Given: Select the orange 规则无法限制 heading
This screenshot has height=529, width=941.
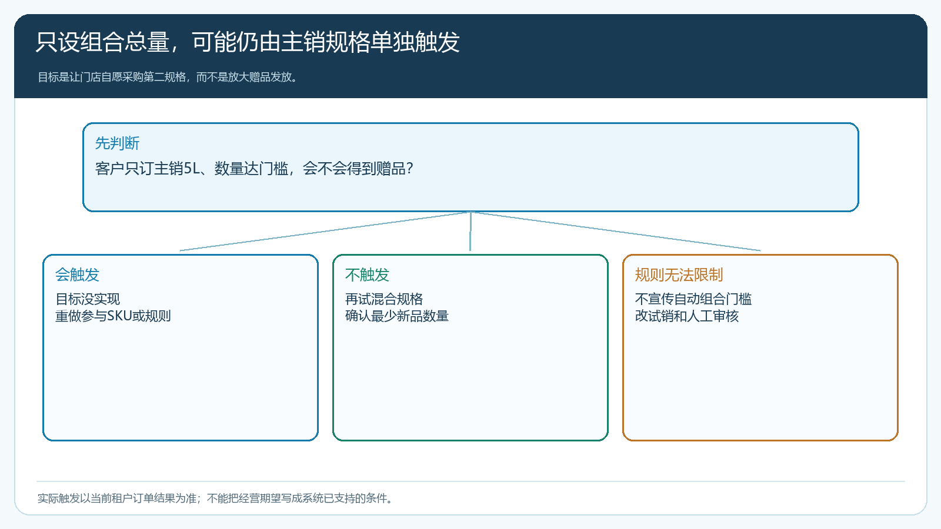Looking at the screenshot, I should point(679,274).
